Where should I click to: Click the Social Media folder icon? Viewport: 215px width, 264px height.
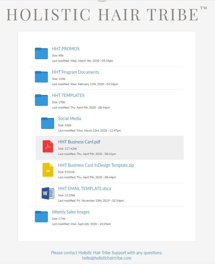click(x=48, y=123)
